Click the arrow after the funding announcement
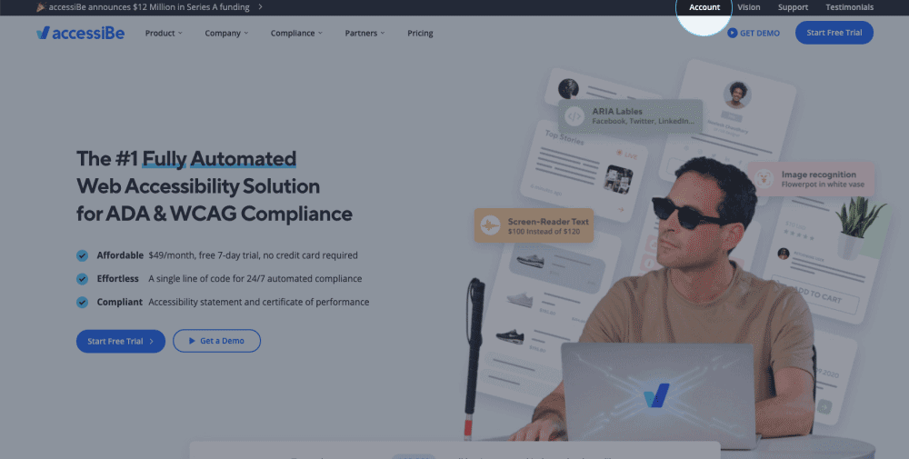The image size is (909, 459). 260,7
